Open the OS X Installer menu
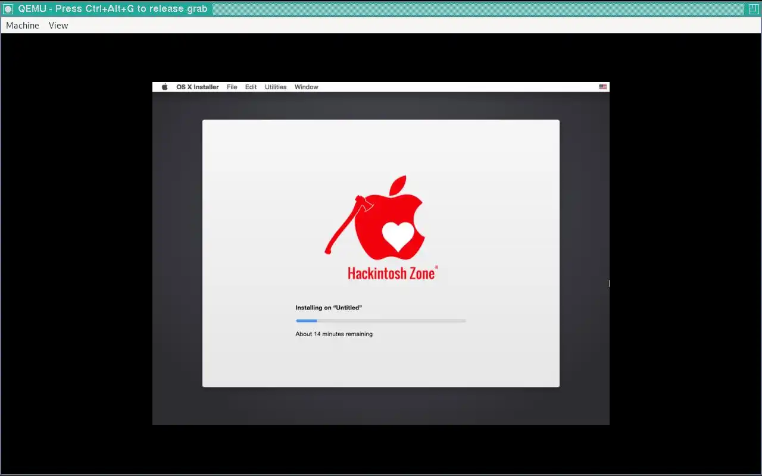This screenshot has width=762, height=476. [x=198, y=87]
